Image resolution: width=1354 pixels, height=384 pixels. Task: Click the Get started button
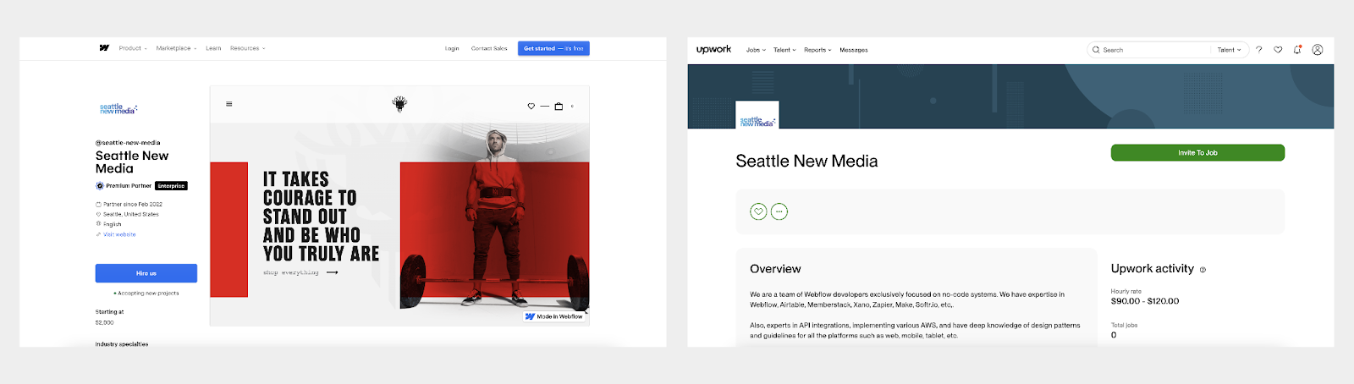553,48
